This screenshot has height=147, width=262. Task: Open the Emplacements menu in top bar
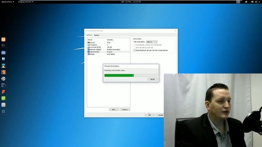coord(25,2)
